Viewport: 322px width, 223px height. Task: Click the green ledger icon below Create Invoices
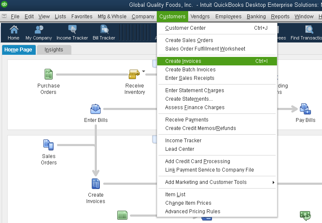point(122,215)
